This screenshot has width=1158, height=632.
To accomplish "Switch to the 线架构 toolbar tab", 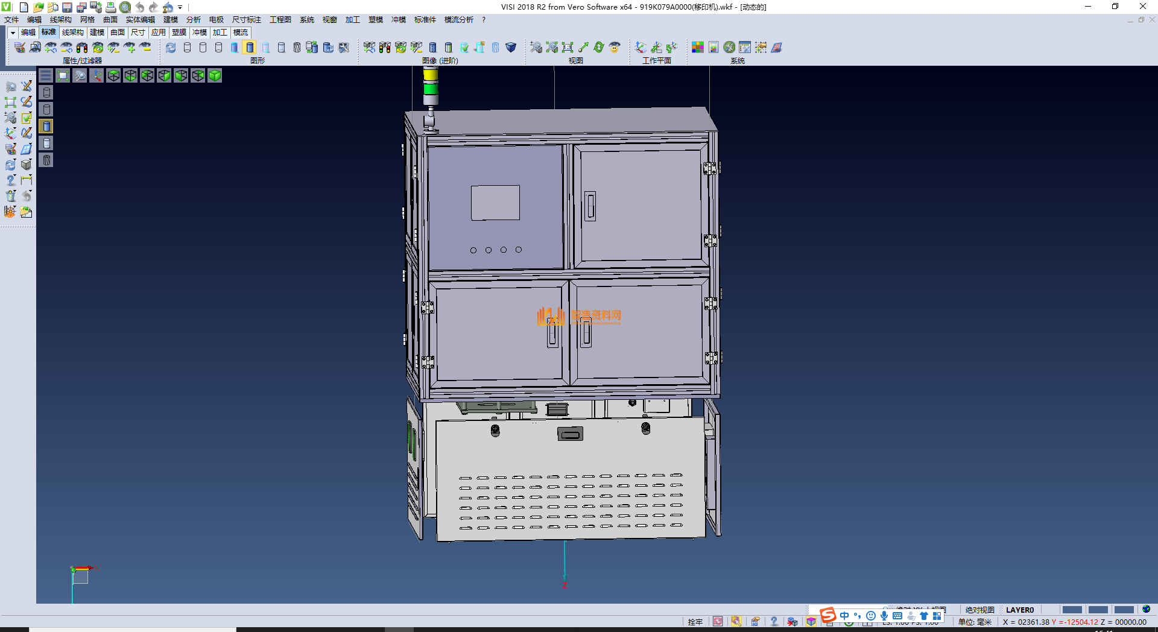I will [x=72, y=33].
